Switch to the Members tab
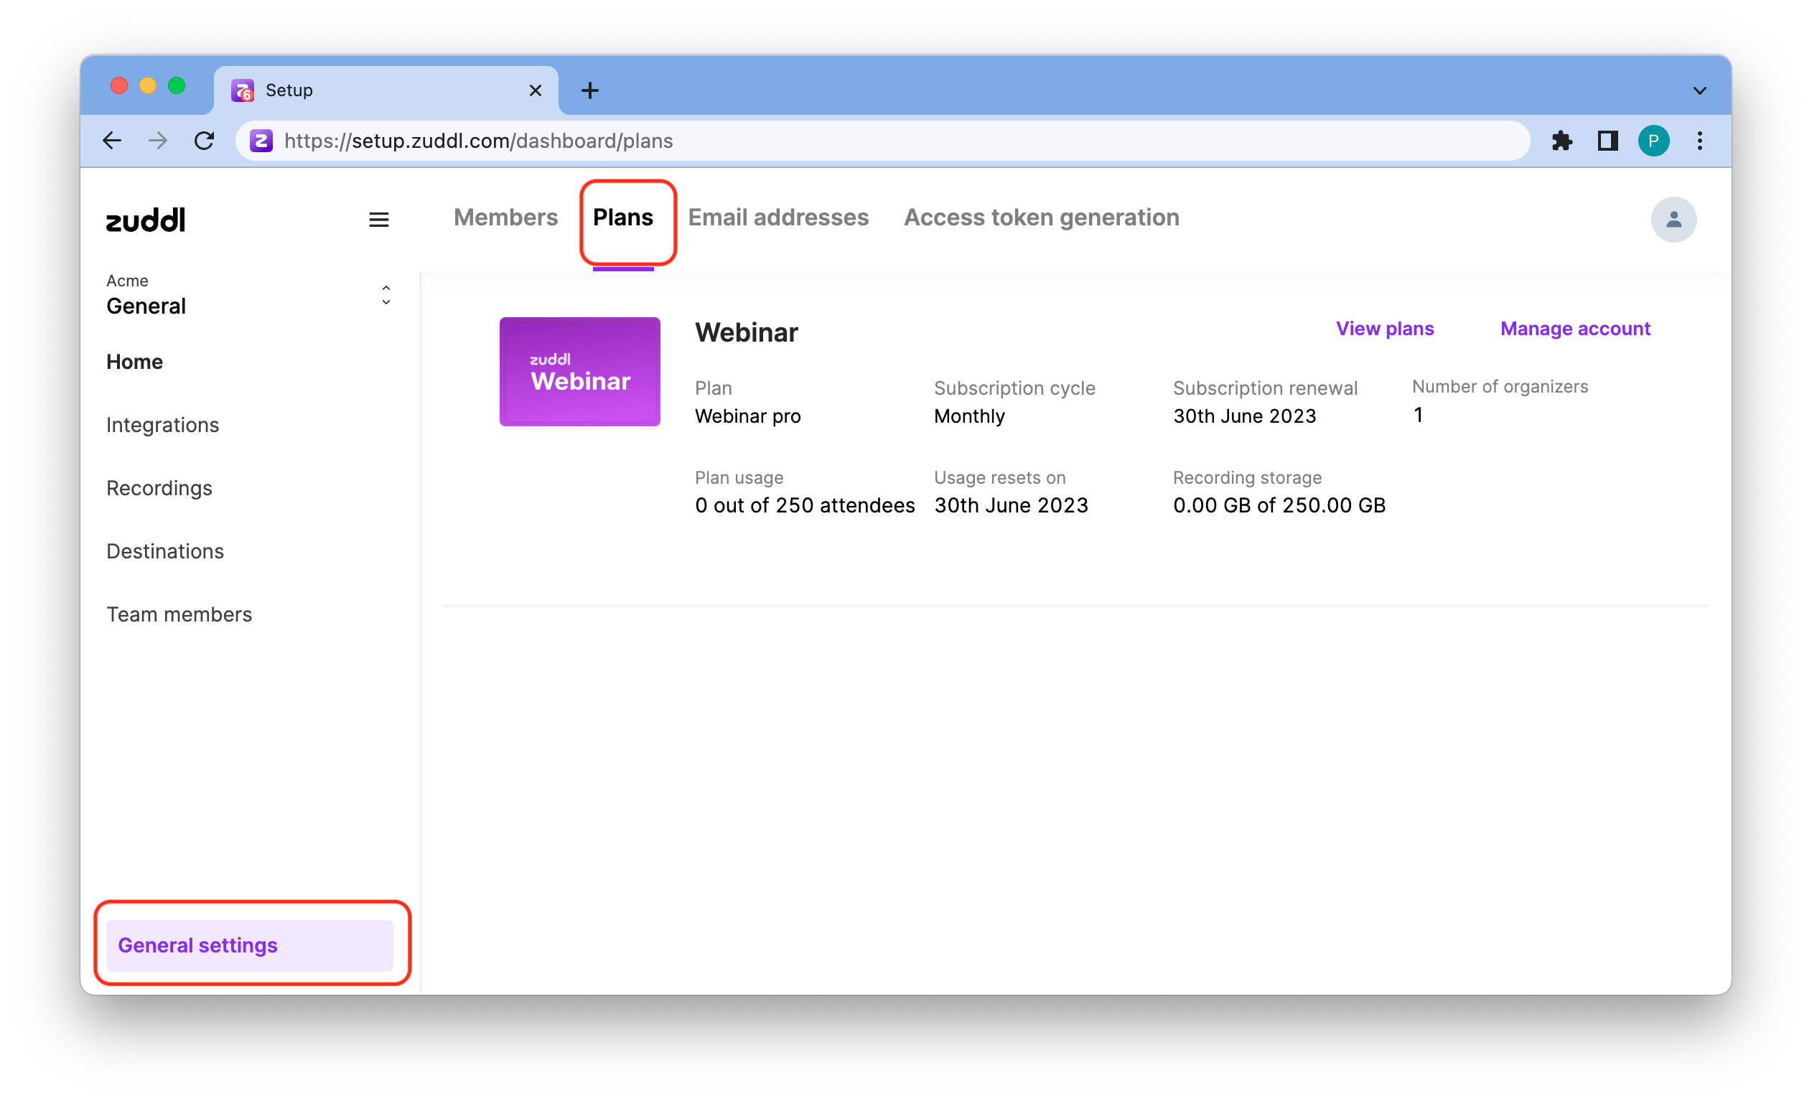The height and width of the screenshot is (1101, 1812). 505,217
